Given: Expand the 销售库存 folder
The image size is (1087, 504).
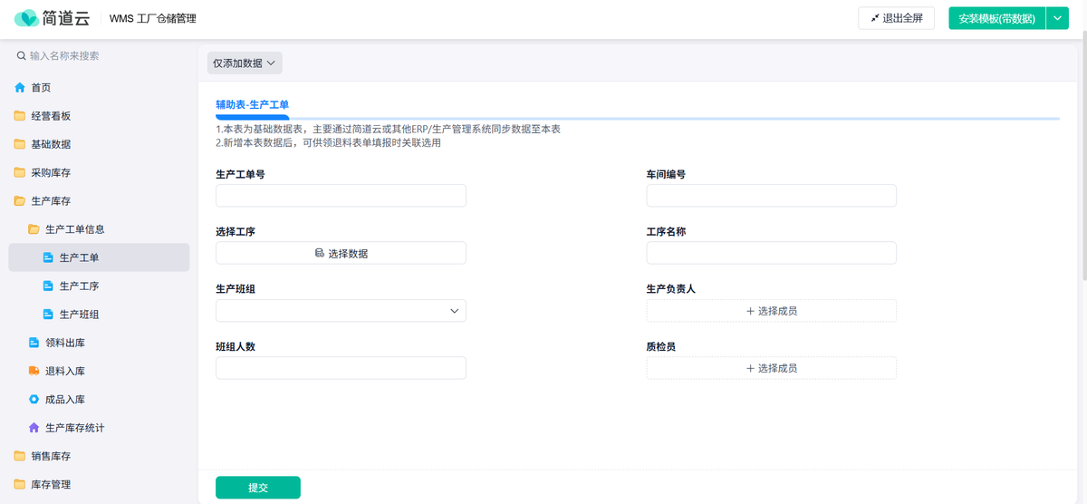Looking at the screenshot, I should coord(99,456).
